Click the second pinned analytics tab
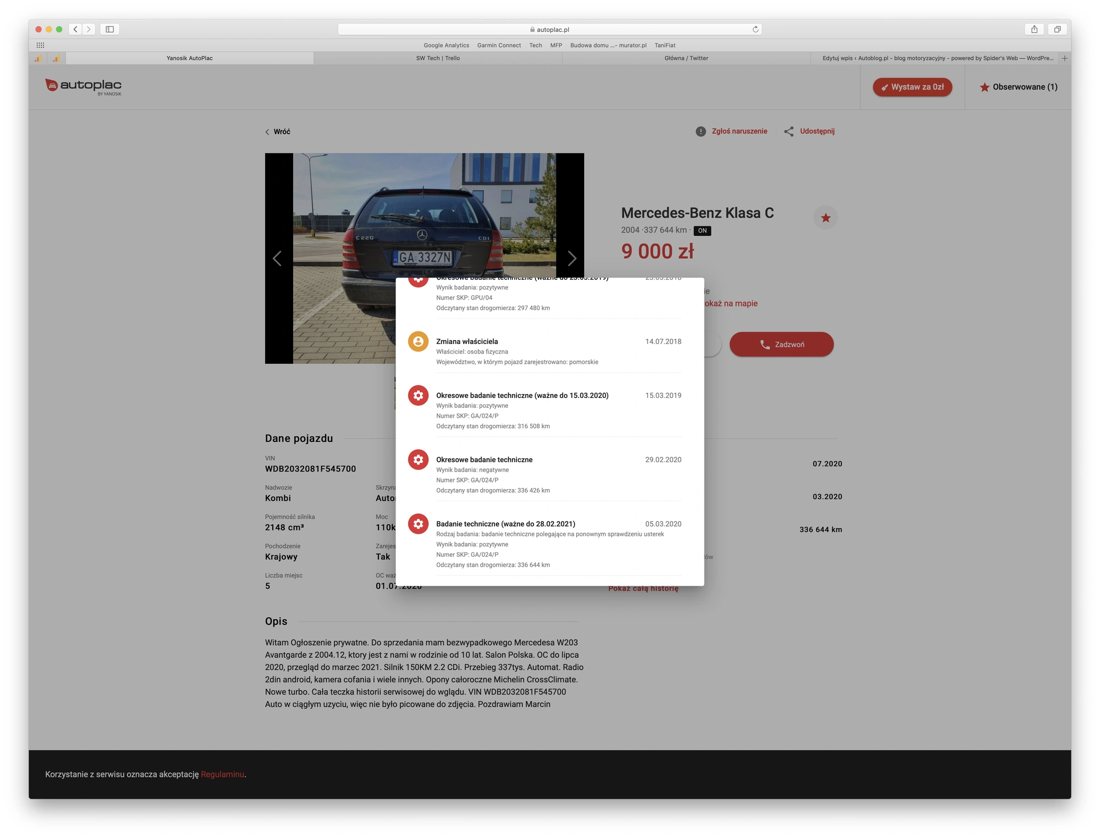Screen dimensions: 1100x837 57,58
